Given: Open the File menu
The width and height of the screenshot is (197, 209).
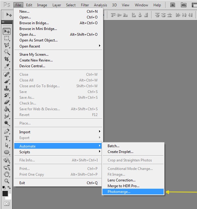Looking at the screenshot, I should click(x=18, y=5).
